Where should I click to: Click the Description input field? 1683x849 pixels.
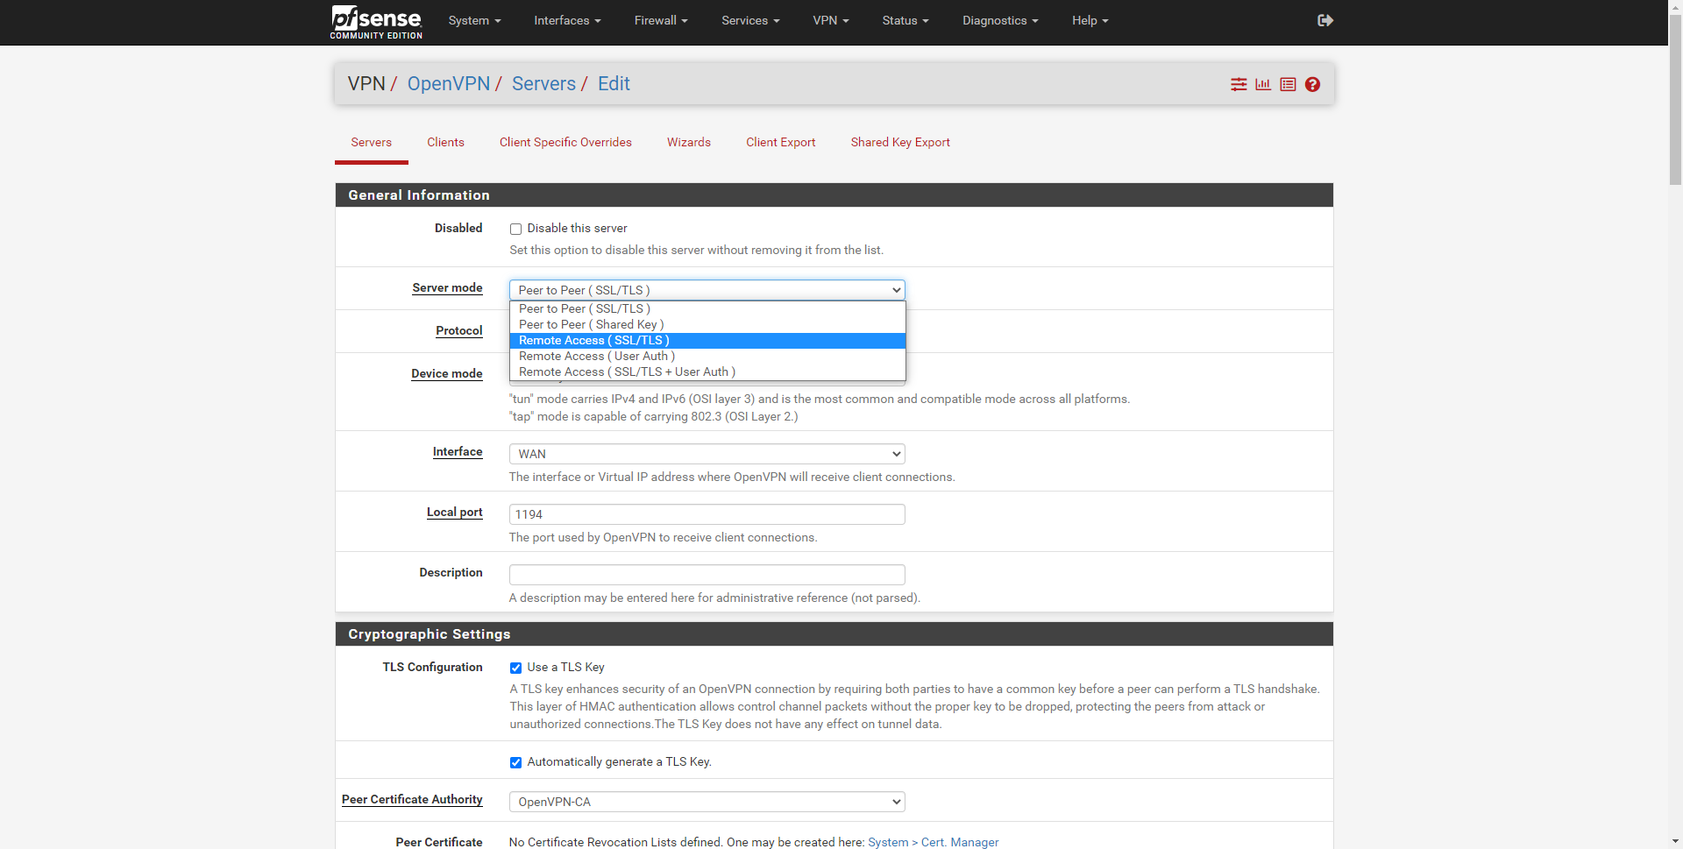pyautogui.click(x=707, y=575)
